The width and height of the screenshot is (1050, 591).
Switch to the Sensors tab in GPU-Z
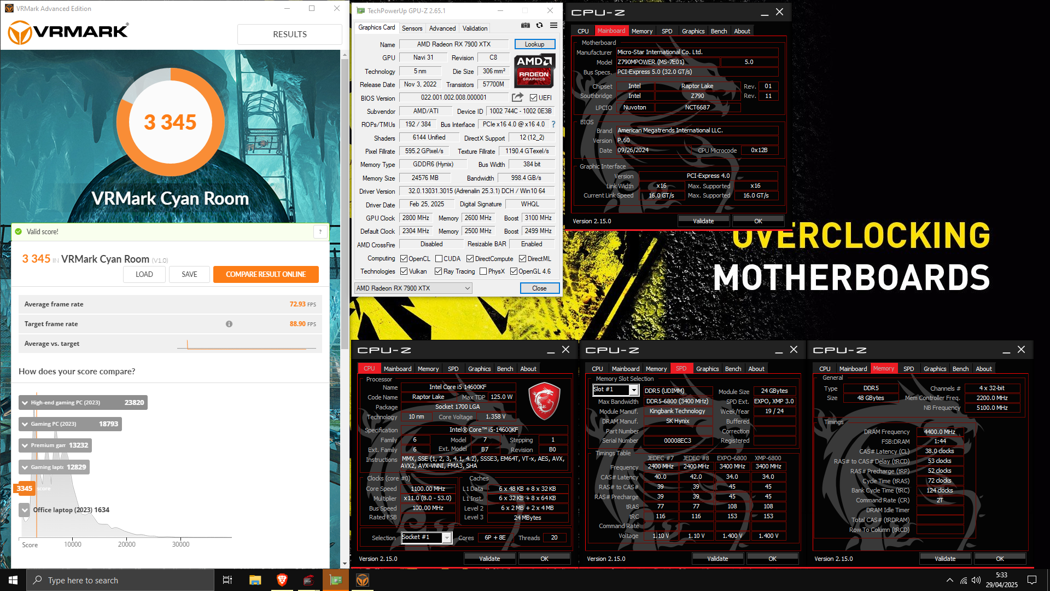pyautogui.click(x=412, y=28)
